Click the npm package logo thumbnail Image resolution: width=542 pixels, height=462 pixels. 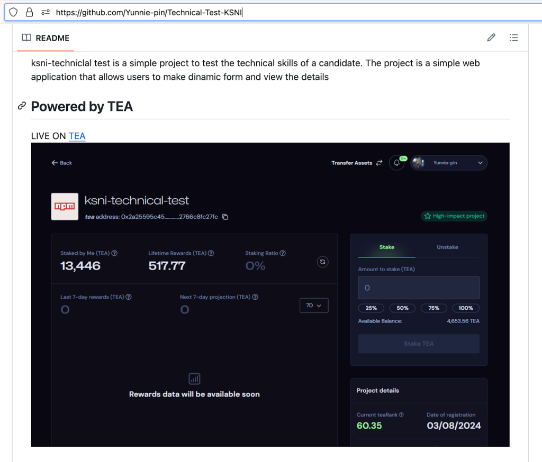(x=64, y=206)
